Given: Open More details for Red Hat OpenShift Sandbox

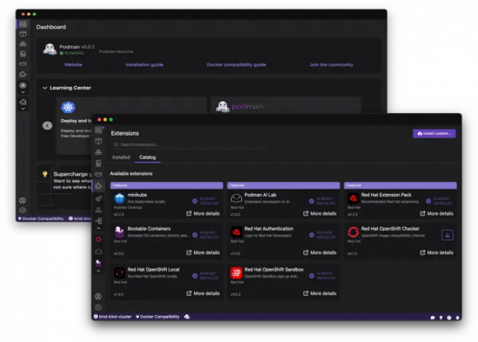Looking at the screenshot, I should click(320, 293).
